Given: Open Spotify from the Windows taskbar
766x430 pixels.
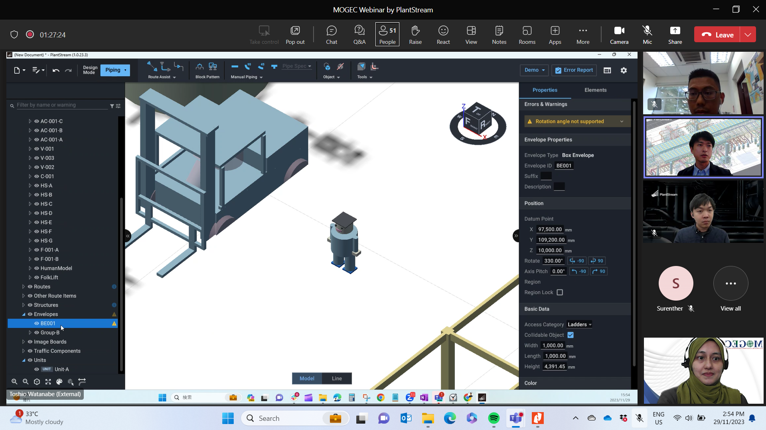Looking at the screenshot, I should click(x=494, y=418).
